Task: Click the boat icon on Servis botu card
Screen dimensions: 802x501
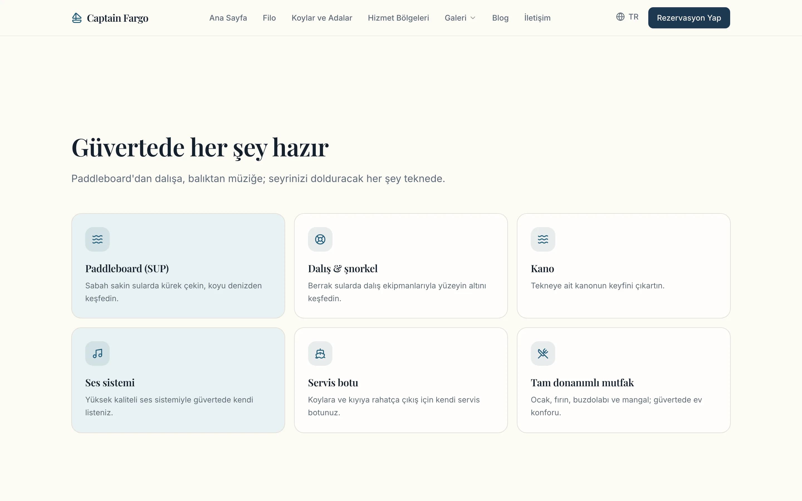Action: [x=320, y=353]
